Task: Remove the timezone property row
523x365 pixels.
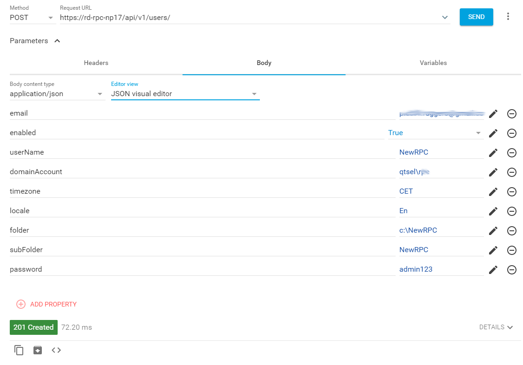Action: click(512, 192)
